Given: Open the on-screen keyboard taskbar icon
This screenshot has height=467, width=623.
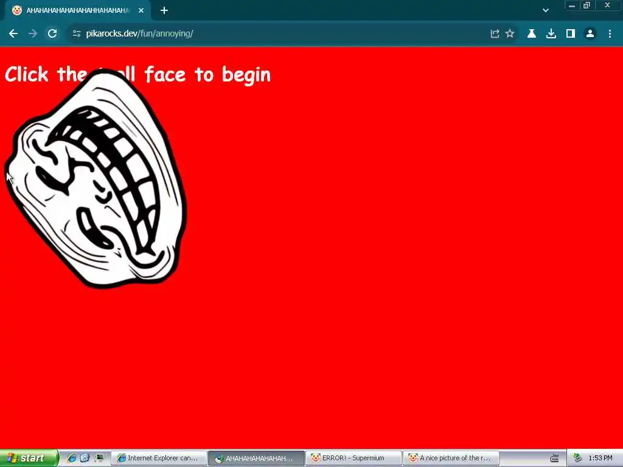Looking at the screenshot, I should 555,458.
